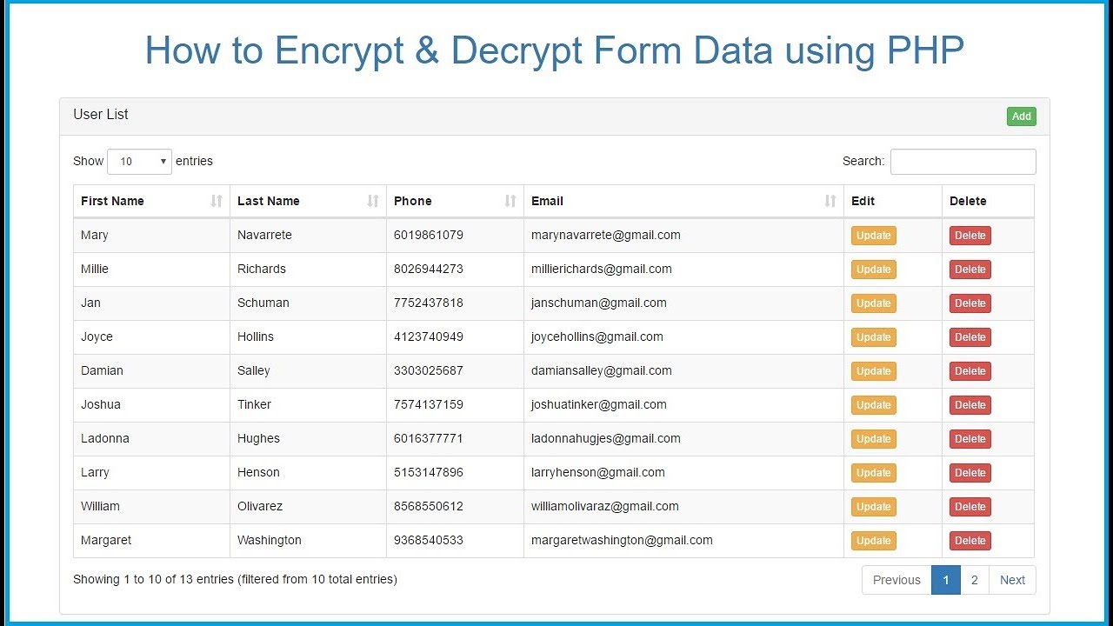
Task: Delete William Olivarez's record
Action: point(970,507)
